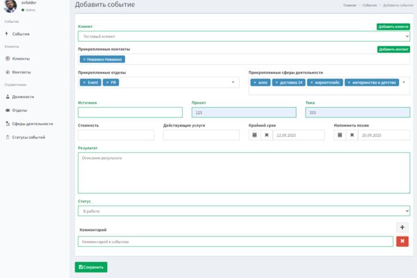Click into the Результат text area

click(244, 173)
